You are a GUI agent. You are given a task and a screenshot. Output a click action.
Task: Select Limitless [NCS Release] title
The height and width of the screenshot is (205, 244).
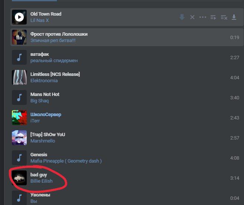55,74
